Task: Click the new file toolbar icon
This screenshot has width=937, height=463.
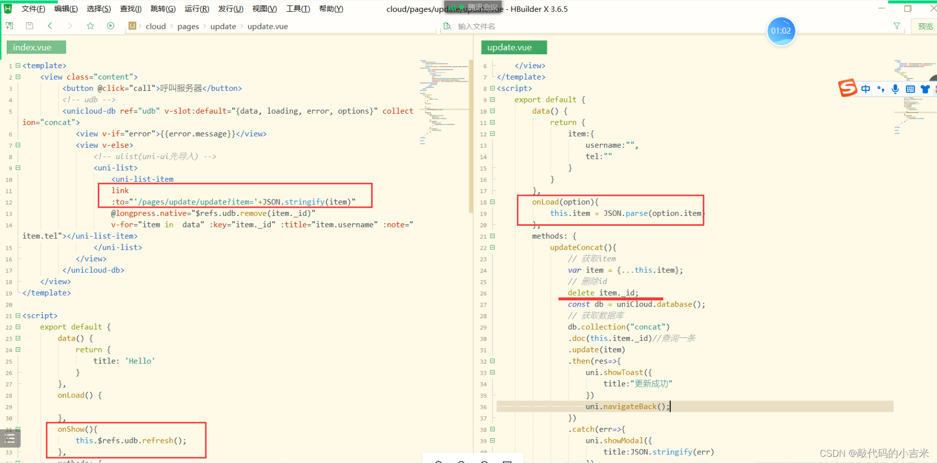Action: (x=9, y=26)
